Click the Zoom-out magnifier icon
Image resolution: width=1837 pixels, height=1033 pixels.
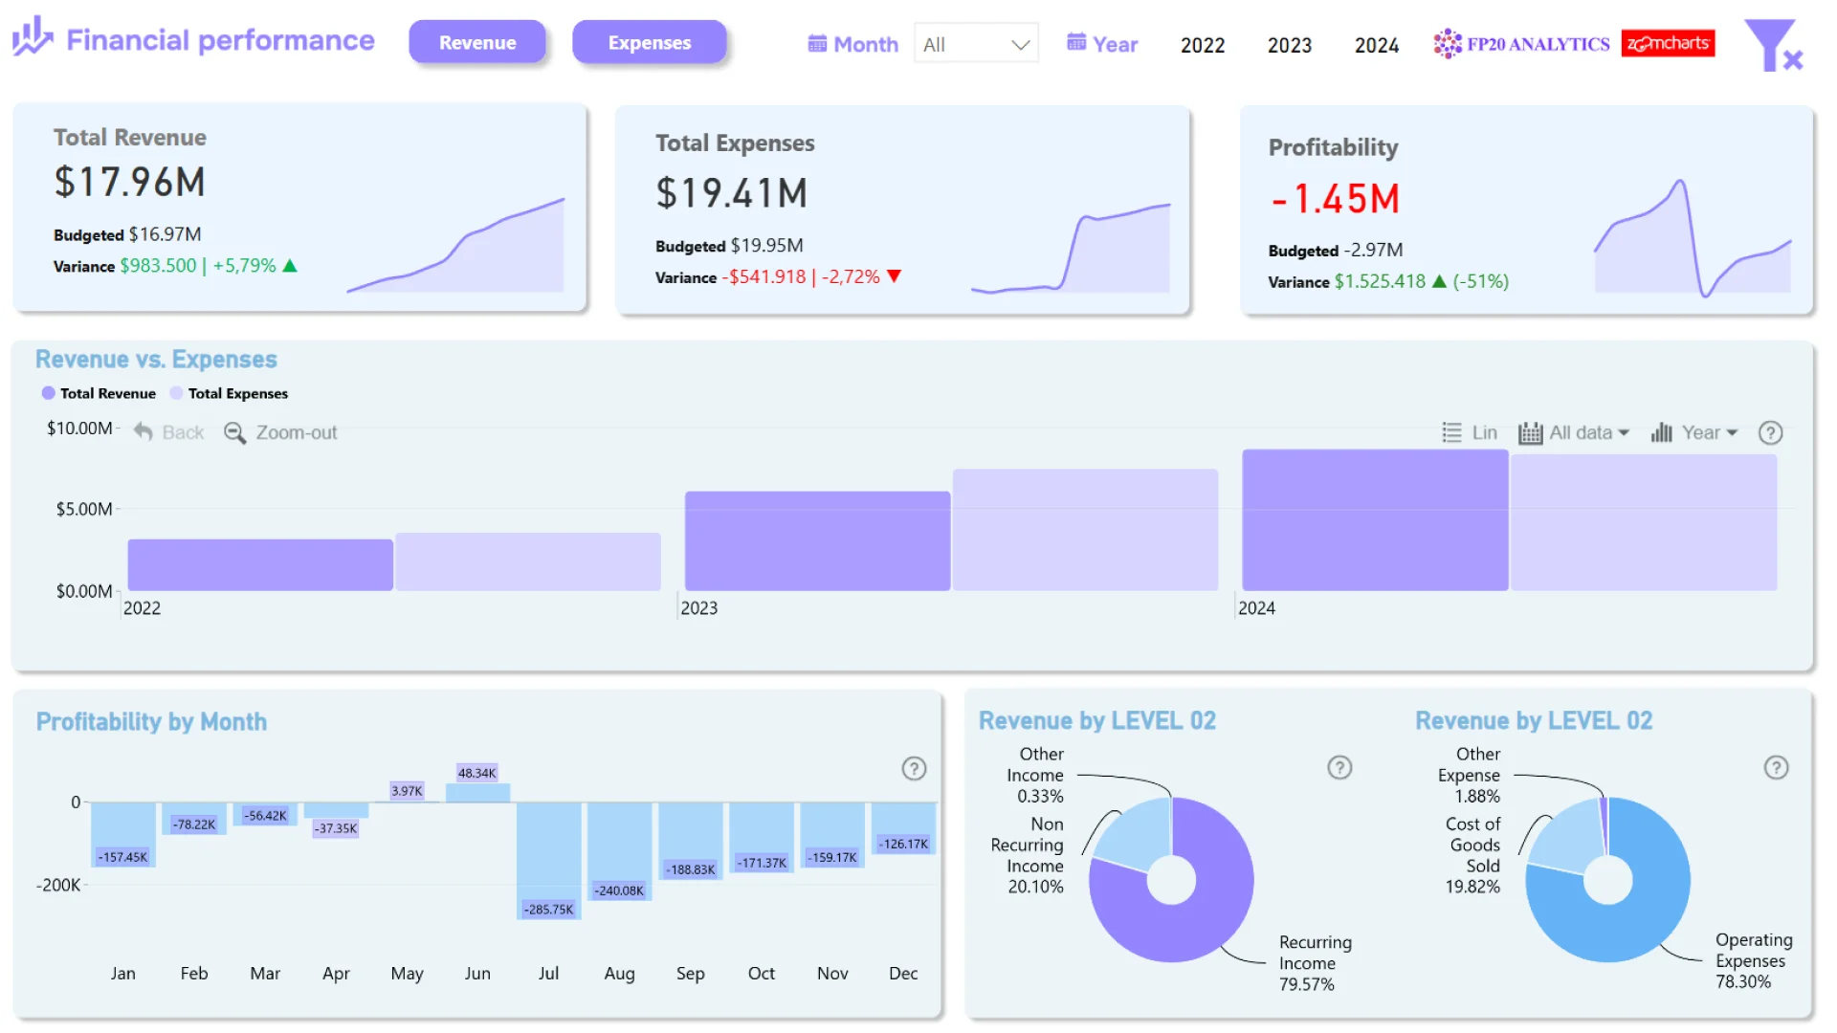pyautogui.click(x=234, y=433)
